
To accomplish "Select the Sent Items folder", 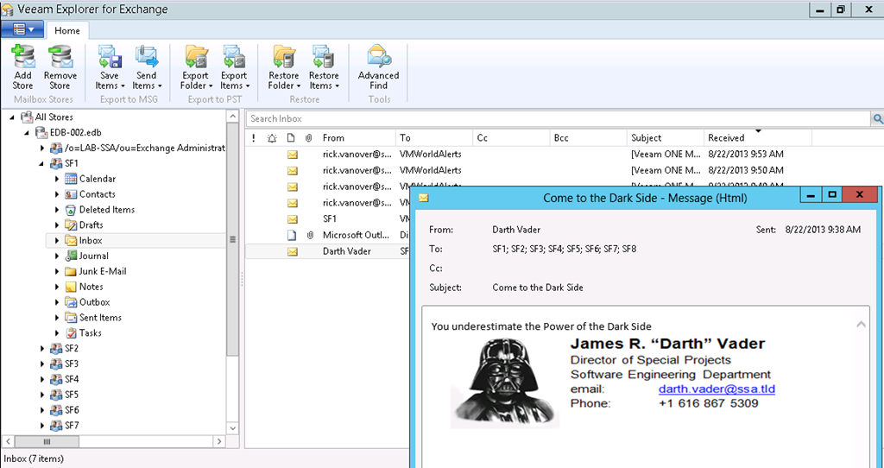I will [x=100, y=318].
